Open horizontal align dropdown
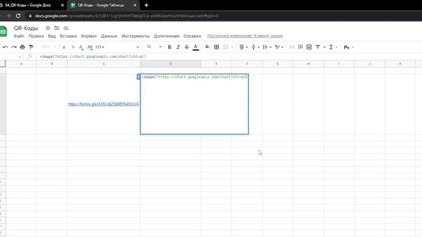The height and width of the screenshot is (237, 422). click(243, 47)
